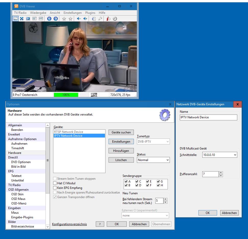Click the blue back arrow icon
The image size is (248, 239).
49,19
